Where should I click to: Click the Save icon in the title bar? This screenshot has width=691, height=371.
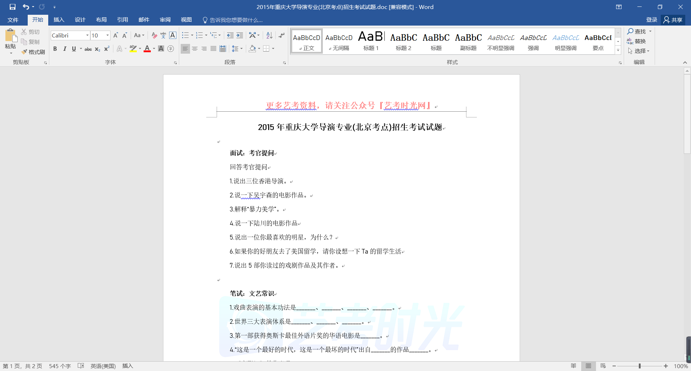point(13,7)
